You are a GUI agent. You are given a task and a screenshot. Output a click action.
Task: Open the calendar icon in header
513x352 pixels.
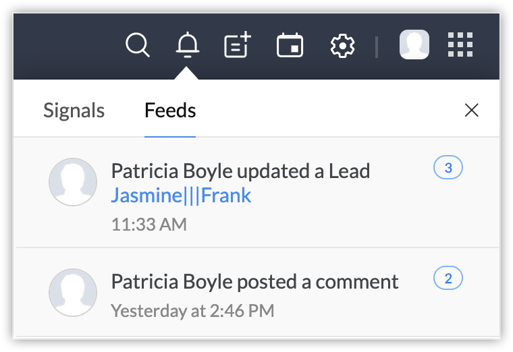click(x=290, y=46)
